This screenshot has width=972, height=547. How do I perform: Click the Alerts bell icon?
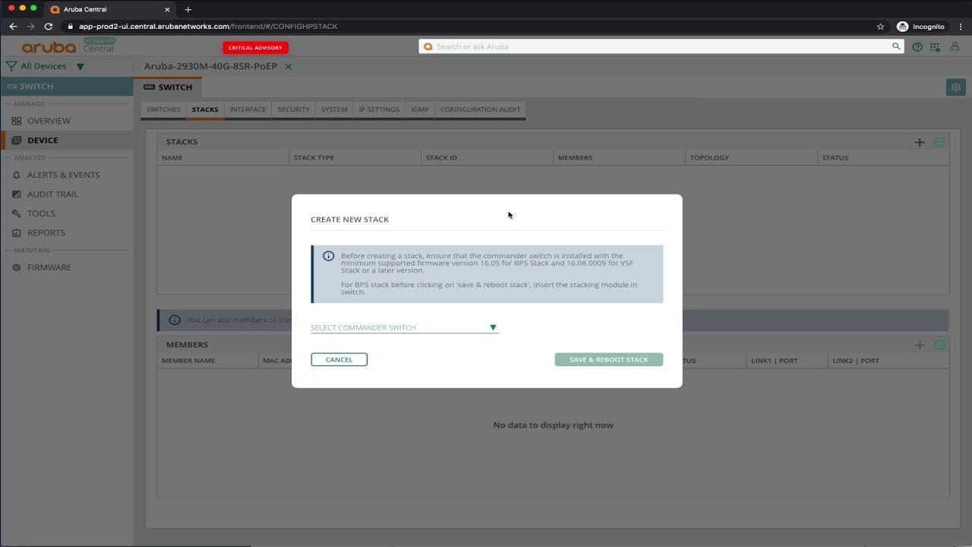(17, 175)
